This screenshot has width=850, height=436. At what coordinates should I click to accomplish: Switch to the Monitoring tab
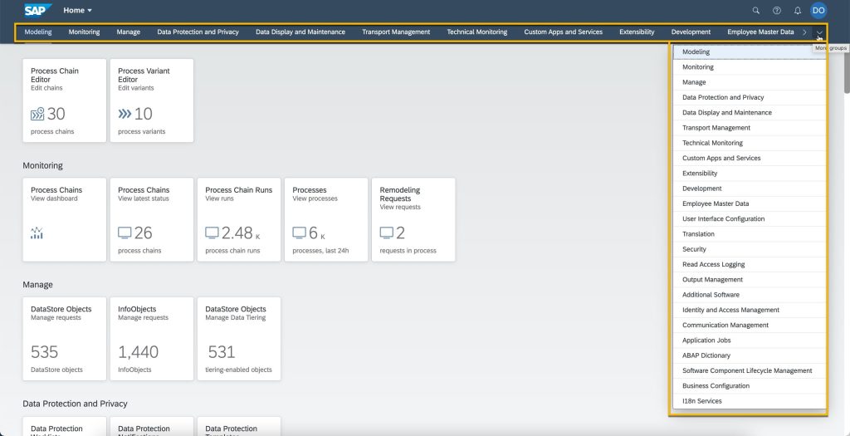coord(84,32)
